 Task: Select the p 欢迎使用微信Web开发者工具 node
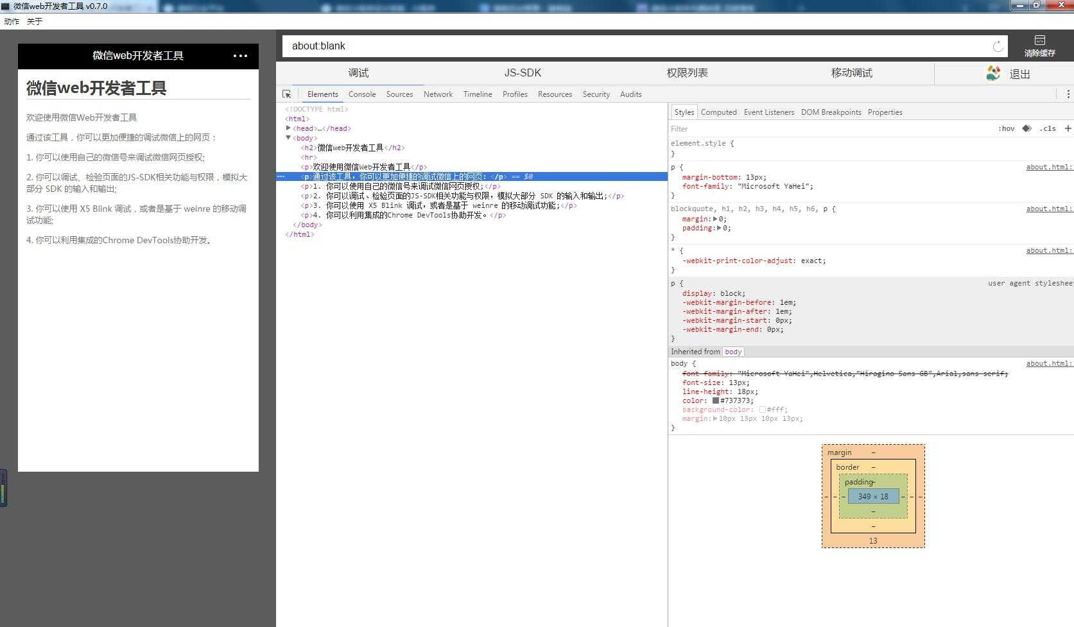point(364,167)
